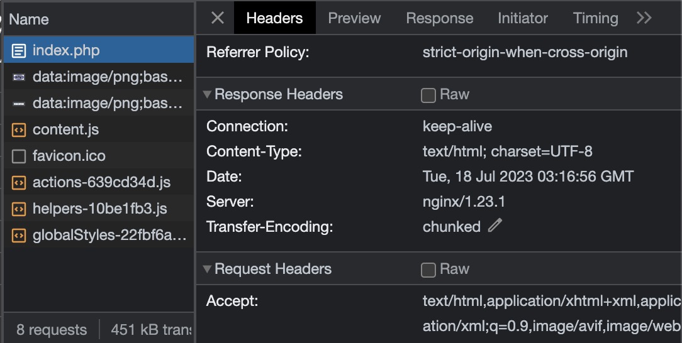Click the document icon beside index.php
Image resolution: width=682 pixels, height=343 pixels.
[x=19, y=50]
